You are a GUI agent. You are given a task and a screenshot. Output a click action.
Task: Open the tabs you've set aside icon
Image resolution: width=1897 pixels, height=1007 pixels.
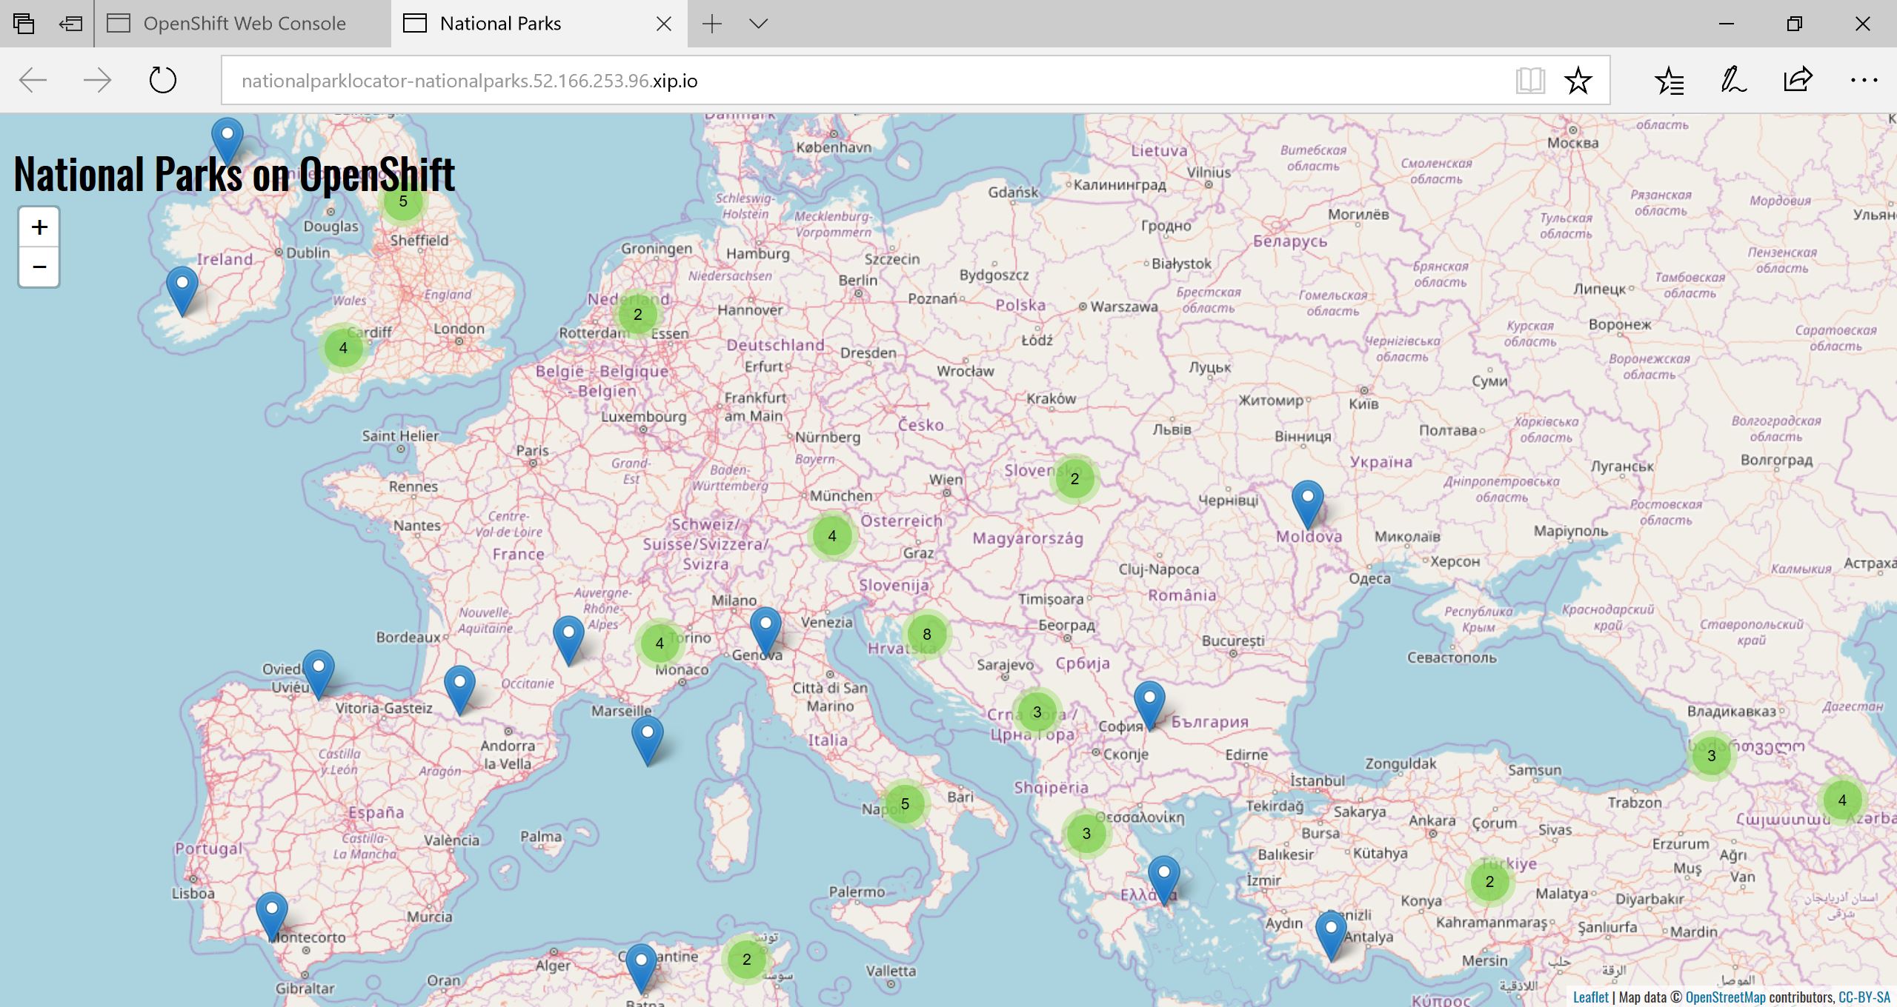24,24
